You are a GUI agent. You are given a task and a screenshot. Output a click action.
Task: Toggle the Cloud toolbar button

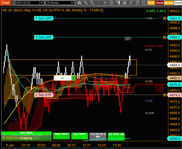coord(159,3)
